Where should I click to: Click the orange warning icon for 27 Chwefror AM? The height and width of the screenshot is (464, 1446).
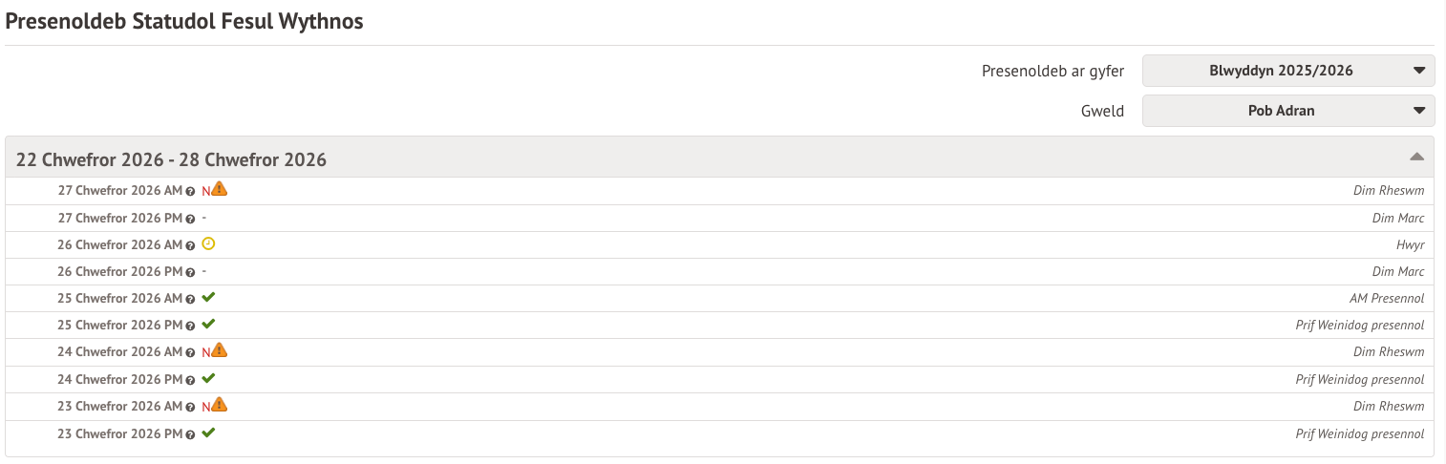pyautogui.click(x=220, y=189)
